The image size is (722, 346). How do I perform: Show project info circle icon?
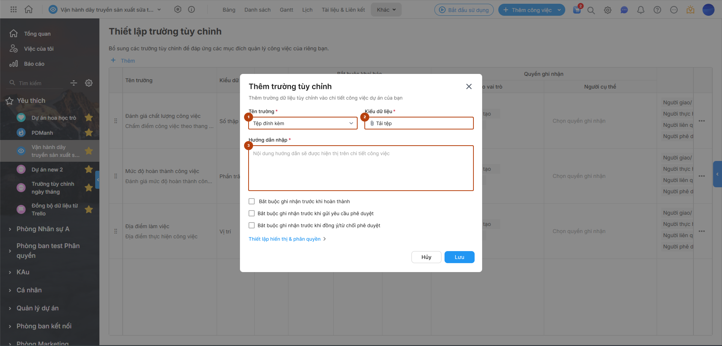click(191, 9)
